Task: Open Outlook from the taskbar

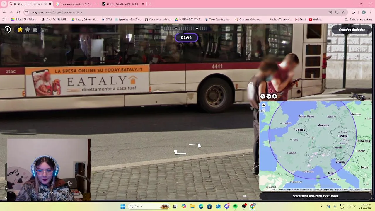Action: pyautogui.click(x=218, y=206)
